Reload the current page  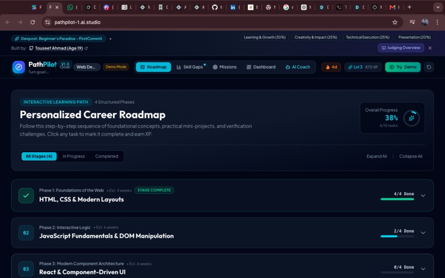(33, 22)
